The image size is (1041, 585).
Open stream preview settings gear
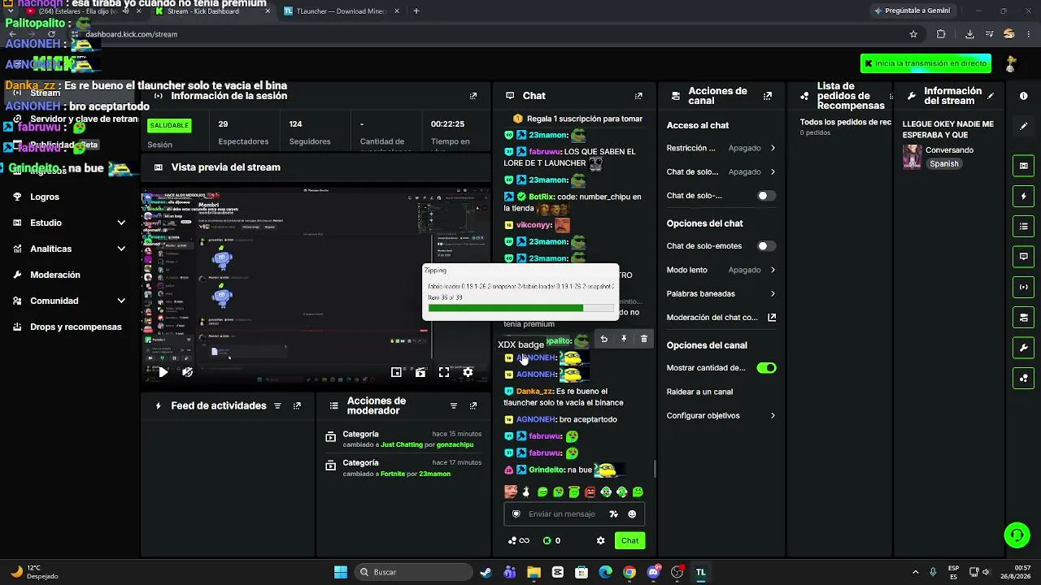(468, 372)
